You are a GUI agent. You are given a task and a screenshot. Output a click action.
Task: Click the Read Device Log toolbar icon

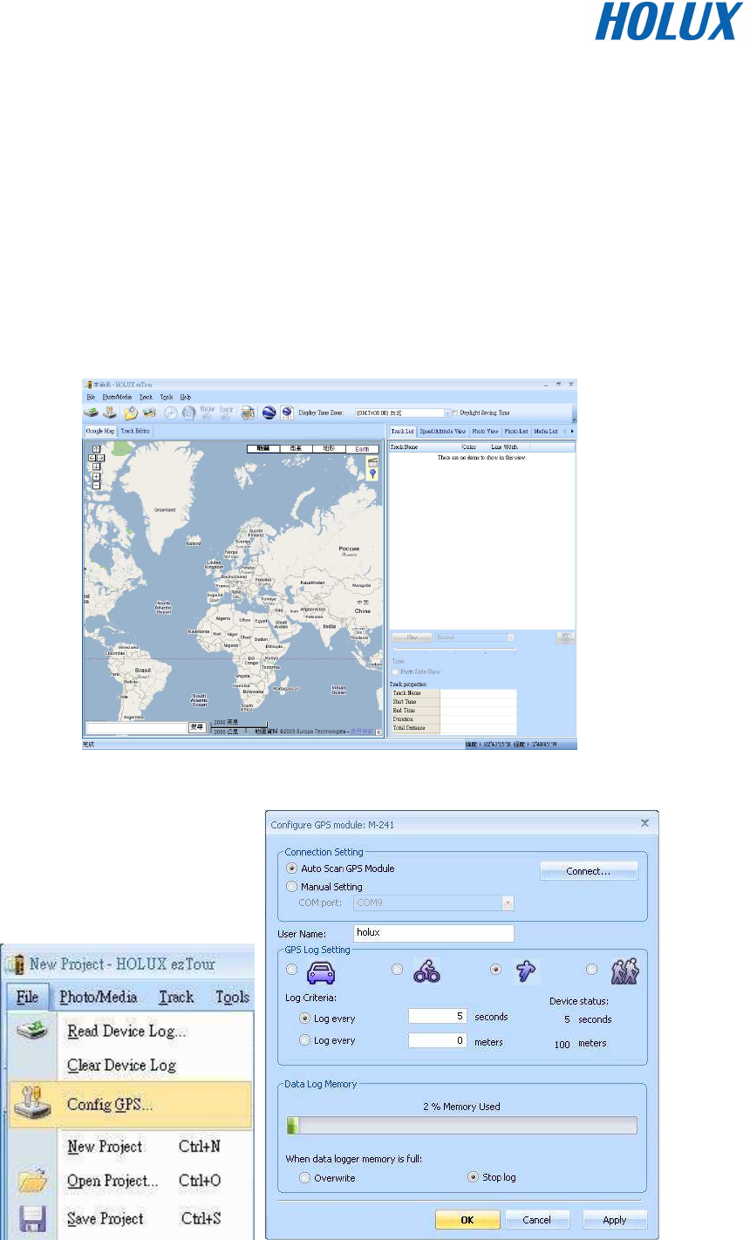pyautogui.click(x=92, y=412)
